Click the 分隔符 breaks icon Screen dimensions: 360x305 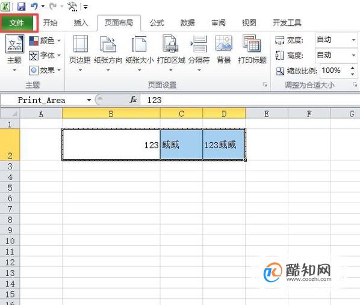pos(199,43)
